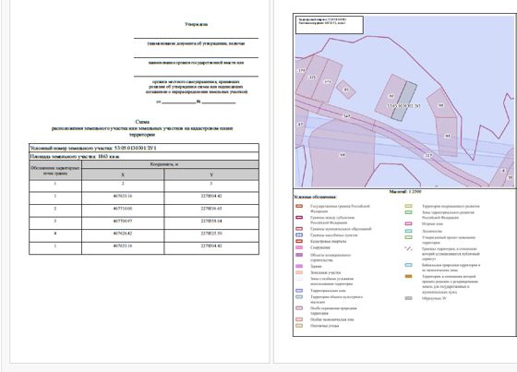
Task: Click the "Игорные зоны" legend swatch
Action: click(x=408, y=223)
